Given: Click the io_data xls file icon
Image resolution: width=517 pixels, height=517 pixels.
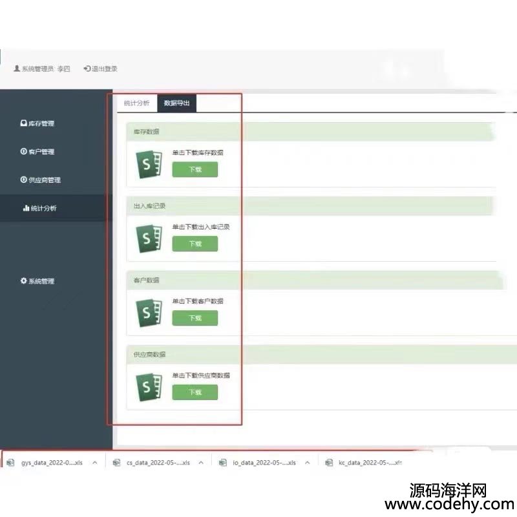Looking at the screenshot, I should (223, 463).
